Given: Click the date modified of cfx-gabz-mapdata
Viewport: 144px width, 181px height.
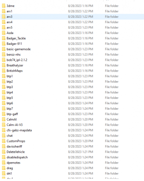Looking at the screenshot, I should tap(81, 130).
